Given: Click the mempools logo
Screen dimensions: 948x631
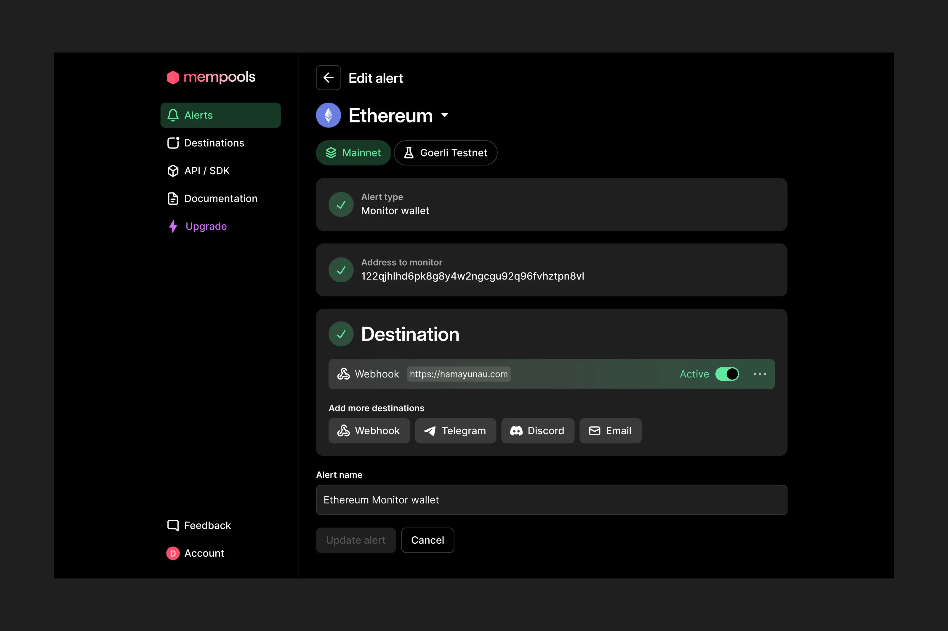Looking at the screenshot, I should pos(211,77).
